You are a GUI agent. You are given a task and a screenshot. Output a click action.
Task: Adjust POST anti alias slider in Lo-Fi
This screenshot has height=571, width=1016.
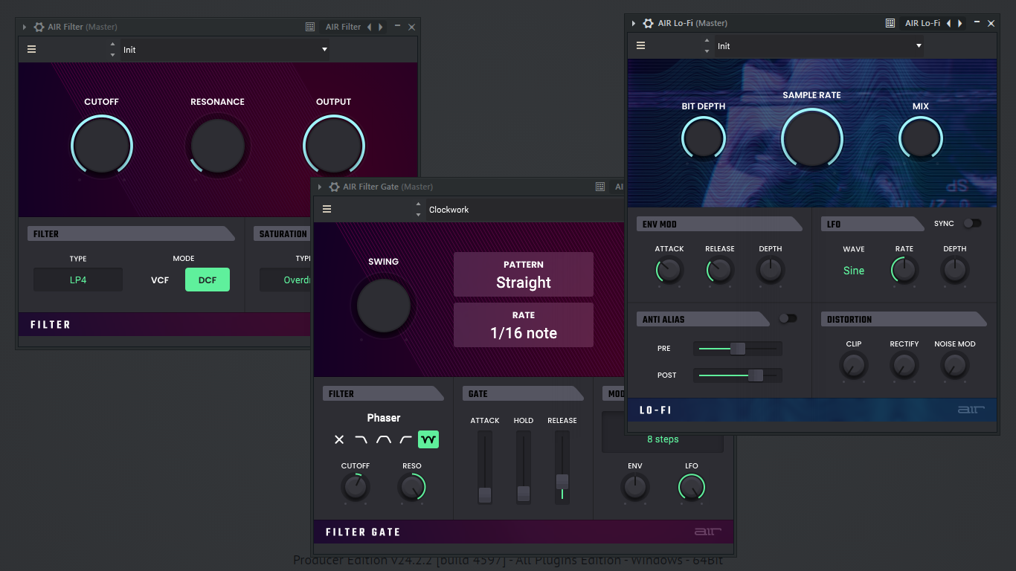pos(738,375)
